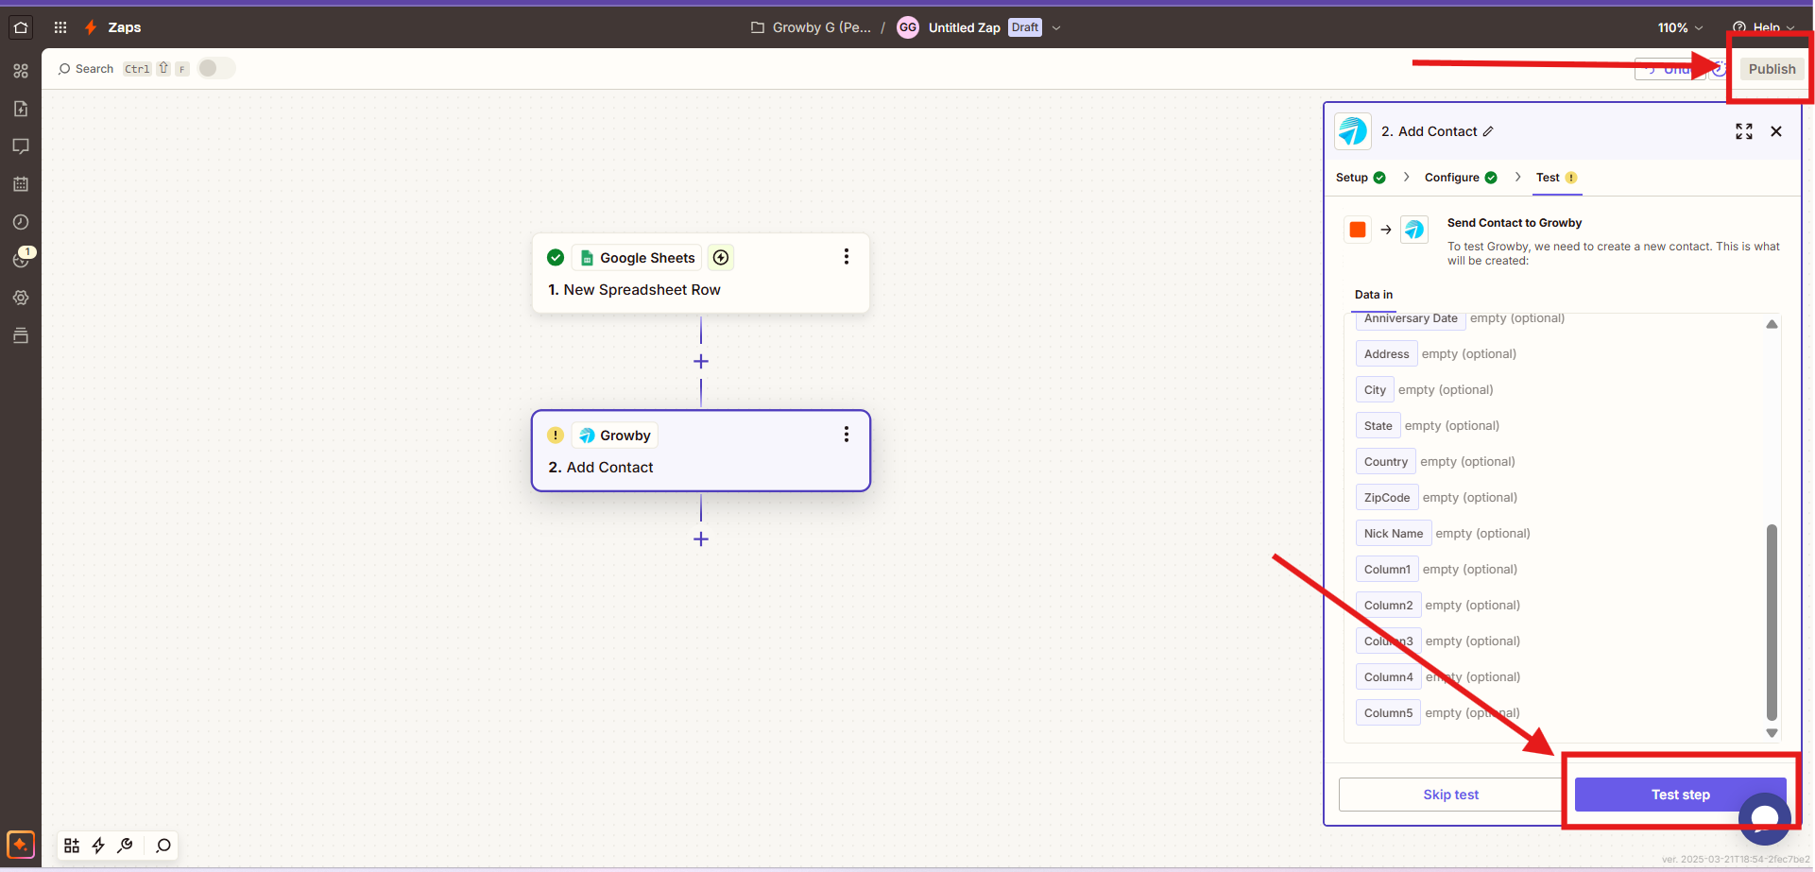Switch to the Configure tab

click(x=1461, y=178)
